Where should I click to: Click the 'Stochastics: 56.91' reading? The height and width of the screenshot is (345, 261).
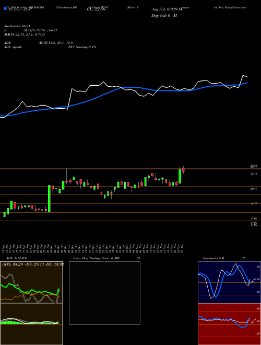16,26
